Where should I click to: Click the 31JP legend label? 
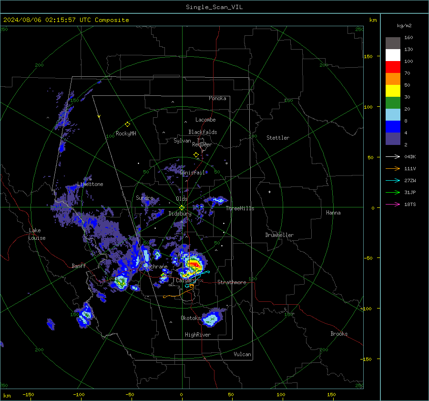(410, 193)
